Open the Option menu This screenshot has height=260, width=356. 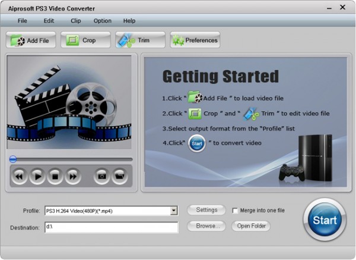(x=103, y=21)
